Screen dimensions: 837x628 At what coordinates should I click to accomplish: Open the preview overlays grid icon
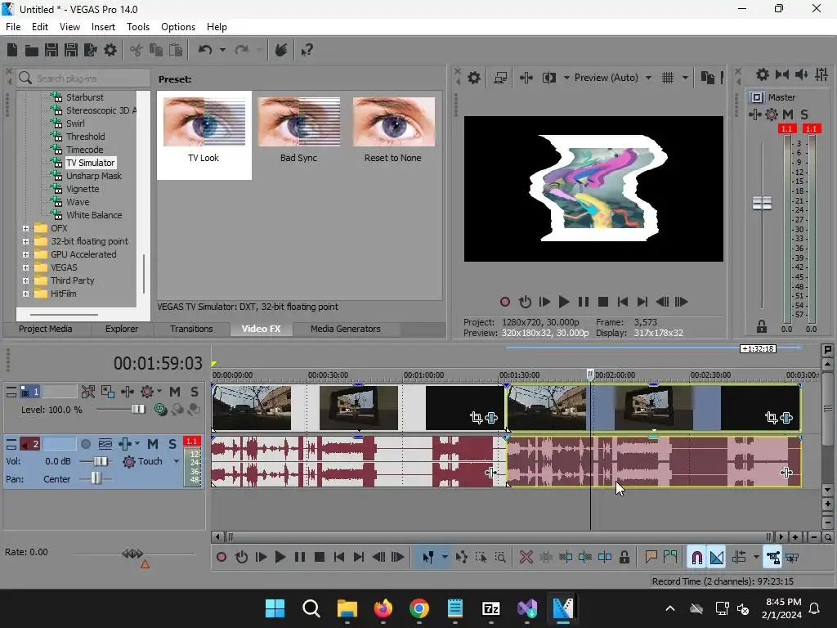point(668,78)
